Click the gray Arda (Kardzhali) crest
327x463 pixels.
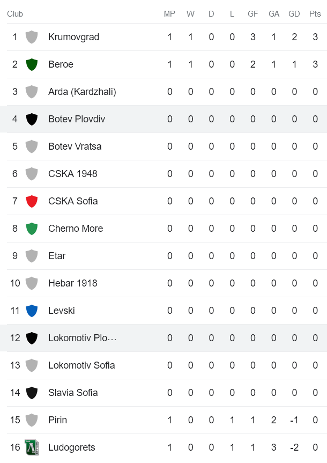[x=32, y=92]
